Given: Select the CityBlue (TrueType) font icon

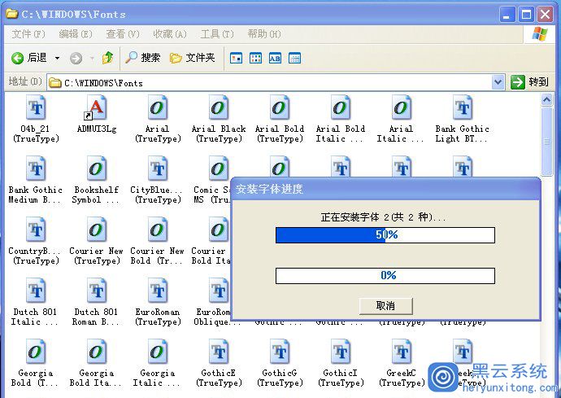Looking at the screenshot, I should [x=158, y=168].
